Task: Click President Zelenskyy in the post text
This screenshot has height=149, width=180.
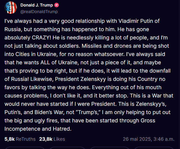Action: tap(80, 79)
